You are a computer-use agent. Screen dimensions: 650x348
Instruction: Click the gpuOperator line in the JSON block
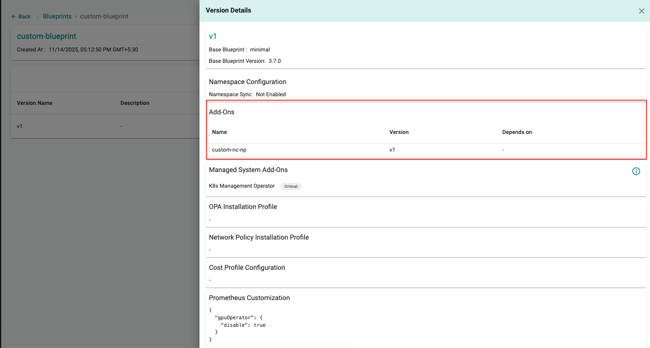point(238,317)
